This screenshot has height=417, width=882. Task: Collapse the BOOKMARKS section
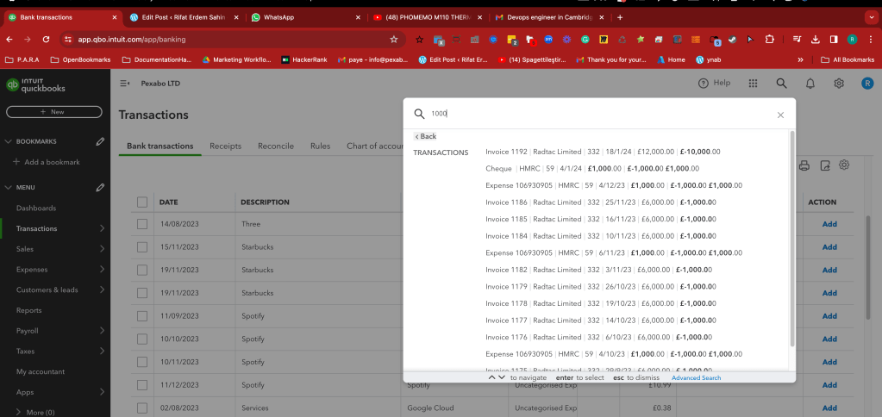8,141
